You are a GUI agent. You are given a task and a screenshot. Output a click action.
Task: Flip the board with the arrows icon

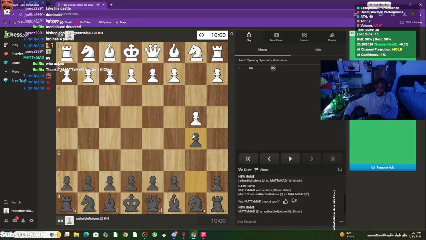(x=340, y=170)
